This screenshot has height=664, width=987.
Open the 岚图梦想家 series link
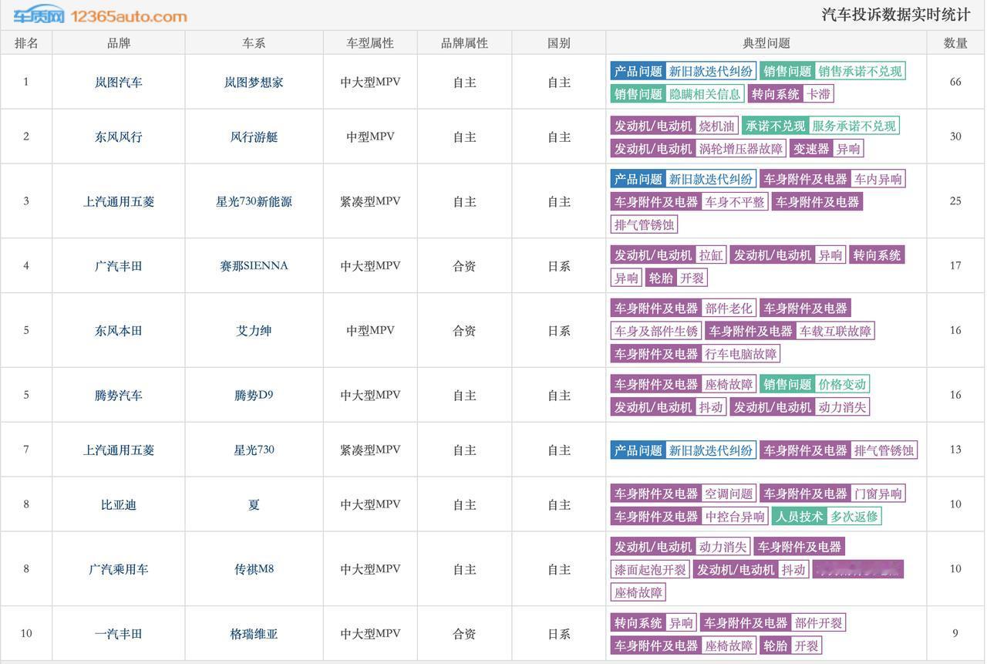tap(254, 82)
